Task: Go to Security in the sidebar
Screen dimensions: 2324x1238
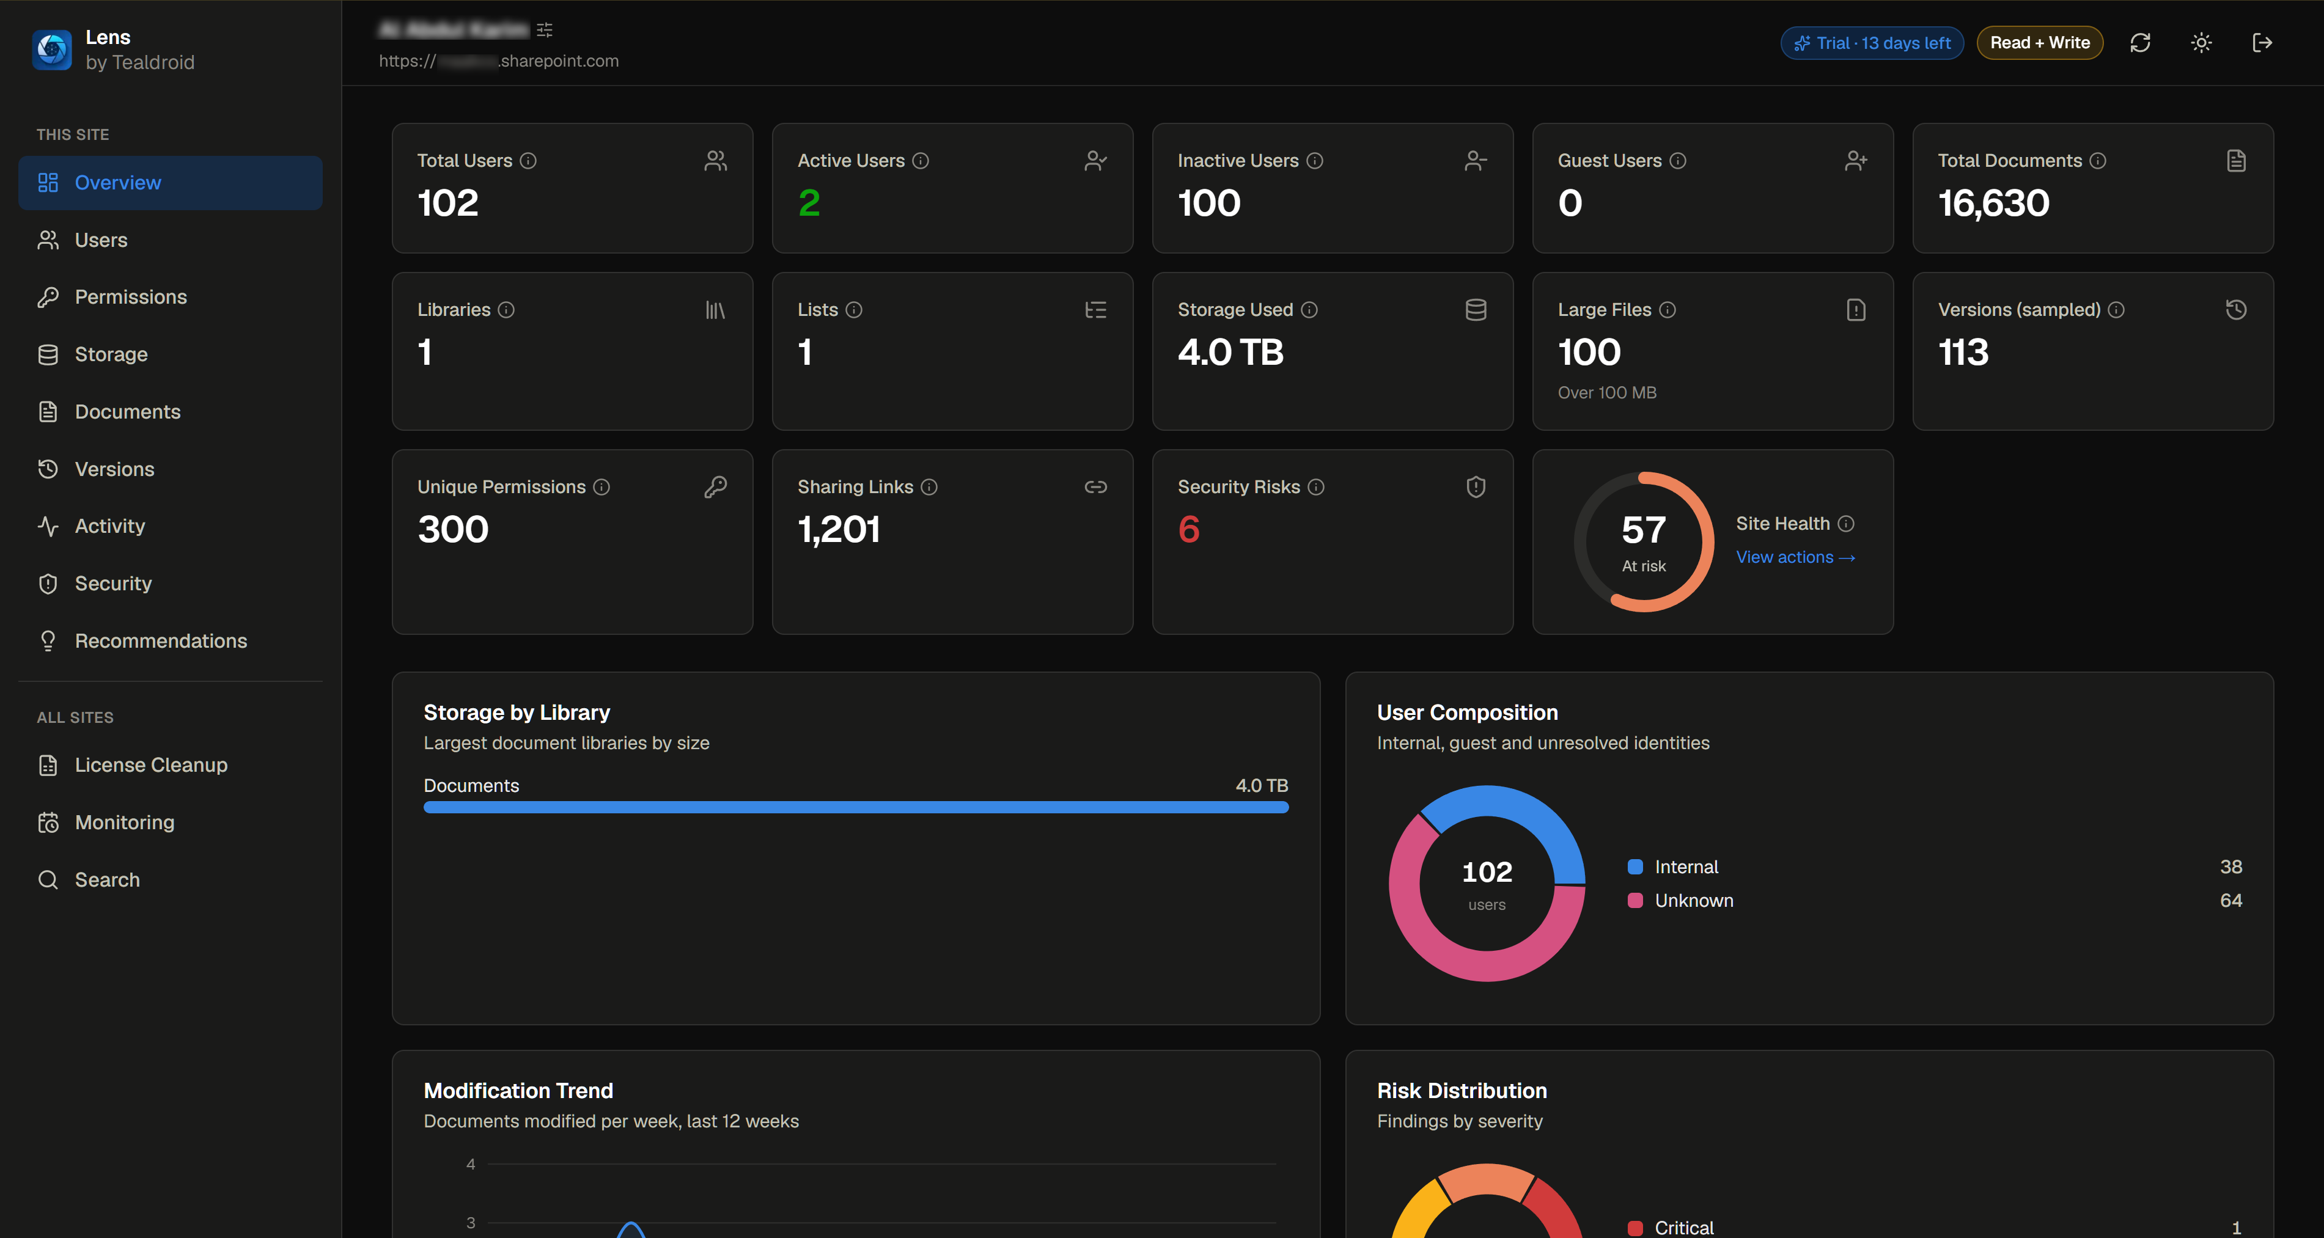Action: [171, 584]
